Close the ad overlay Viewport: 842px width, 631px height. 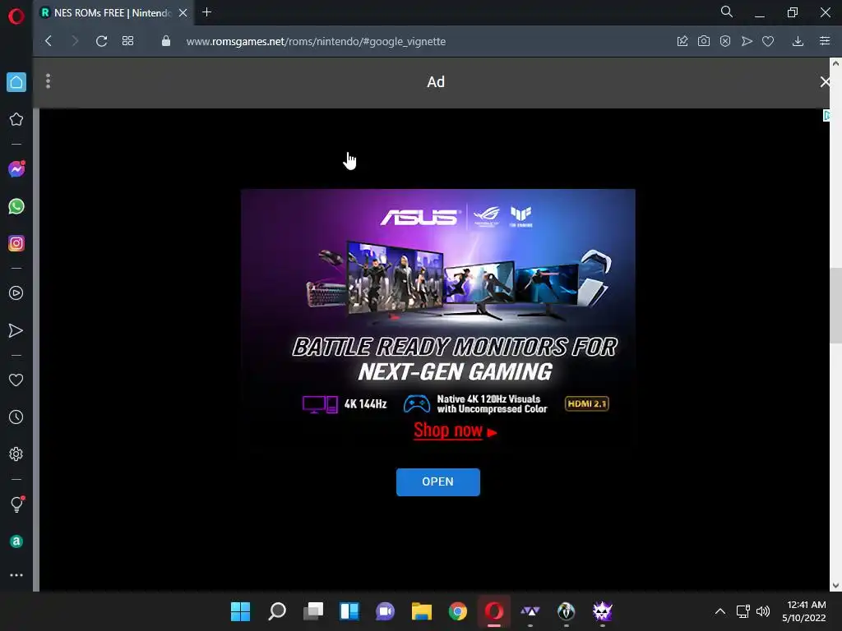click(x=825, y=81)
